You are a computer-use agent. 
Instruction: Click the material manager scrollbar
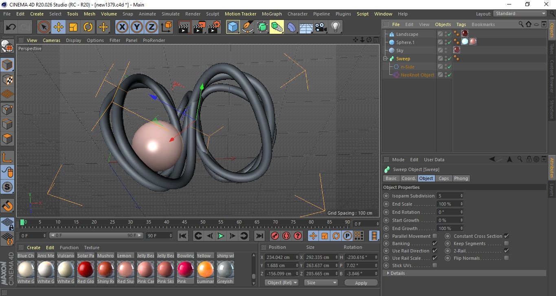pos(254,269)
